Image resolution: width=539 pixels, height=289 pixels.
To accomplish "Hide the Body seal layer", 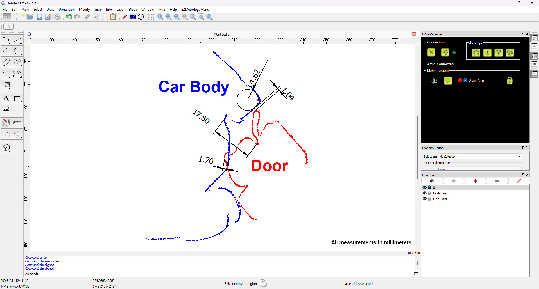I will pyautogui.click(x=425, y=193).
